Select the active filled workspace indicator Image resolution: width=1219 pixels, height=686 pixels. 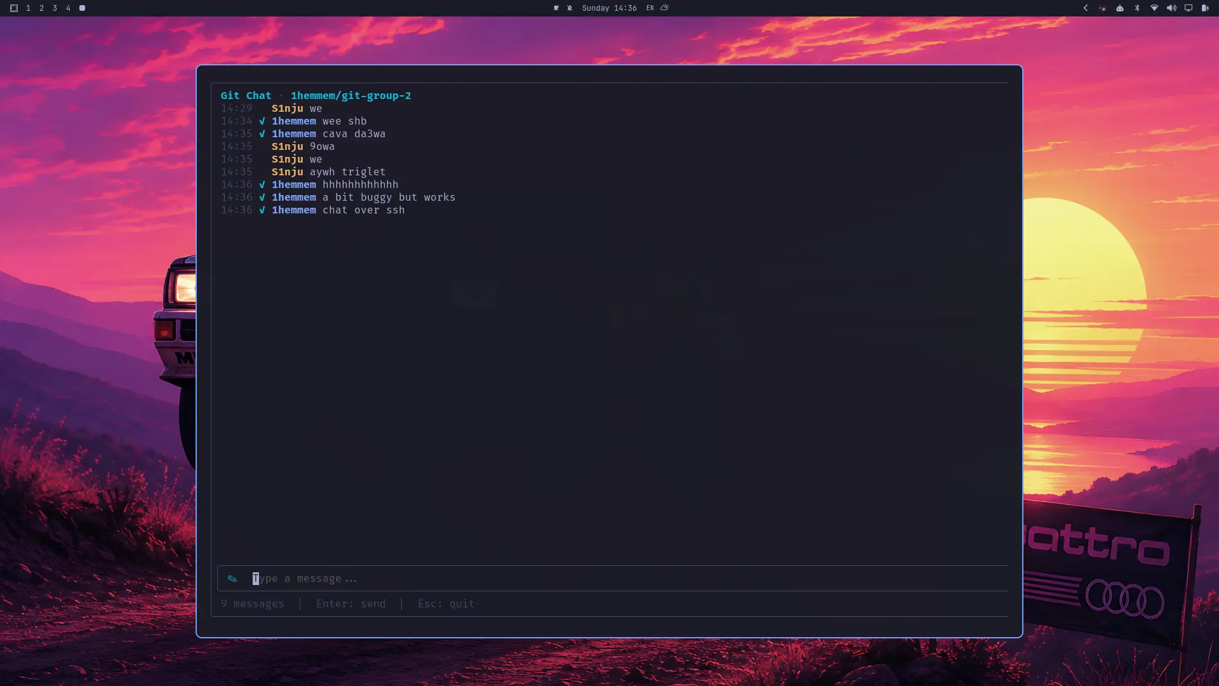(x=82, y=8)
